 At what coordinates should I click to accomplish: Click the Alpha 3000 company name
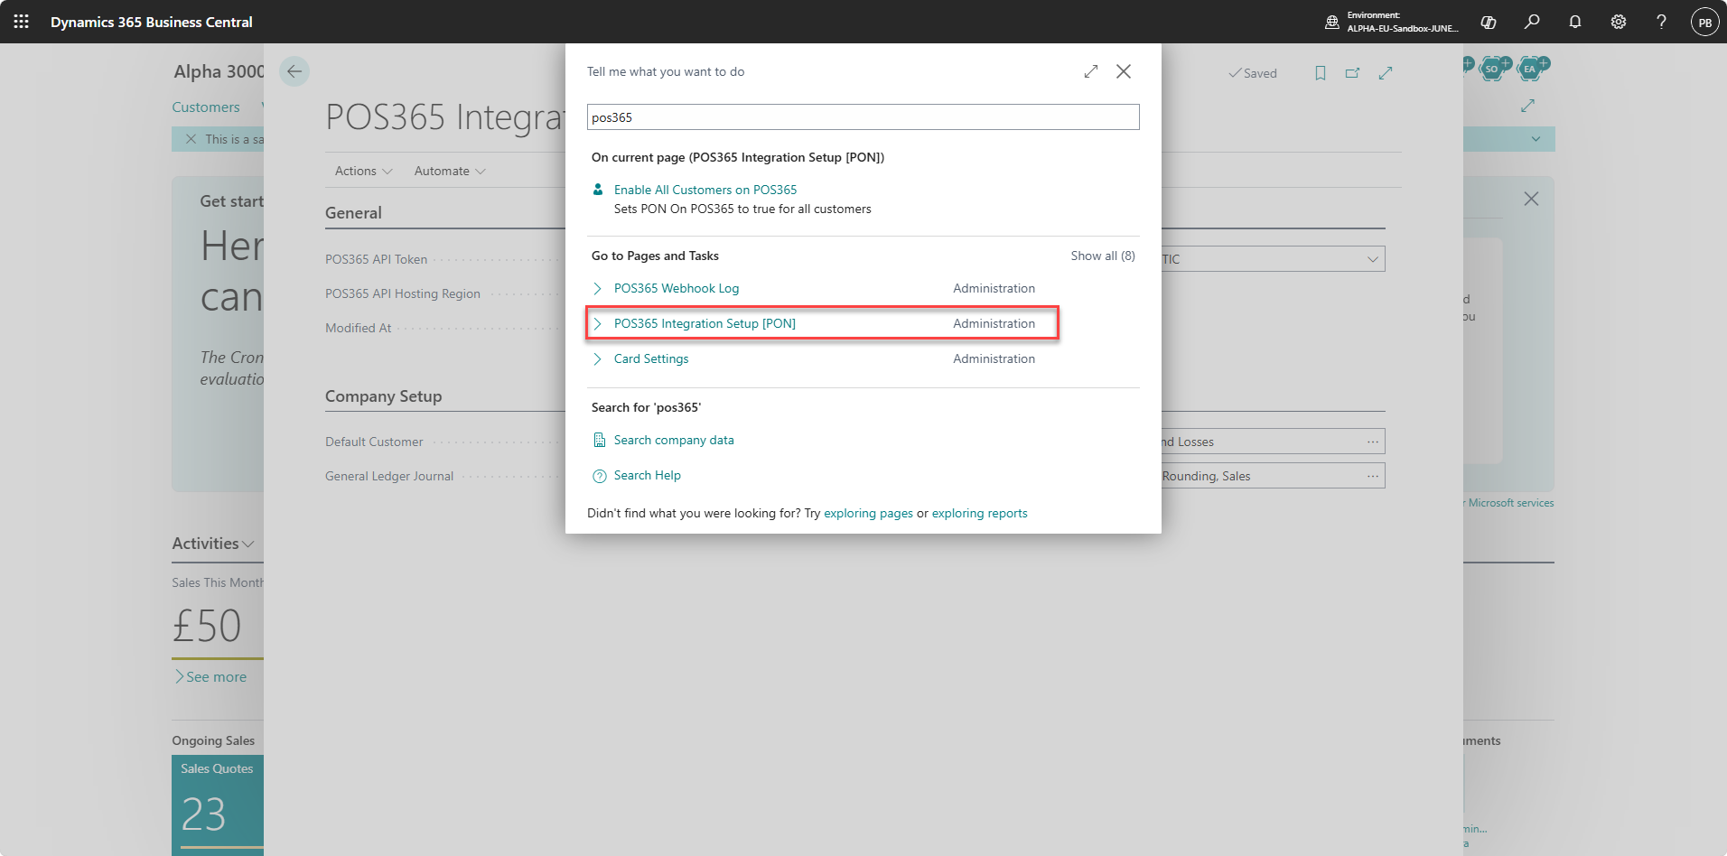click(x=219, y=71)
